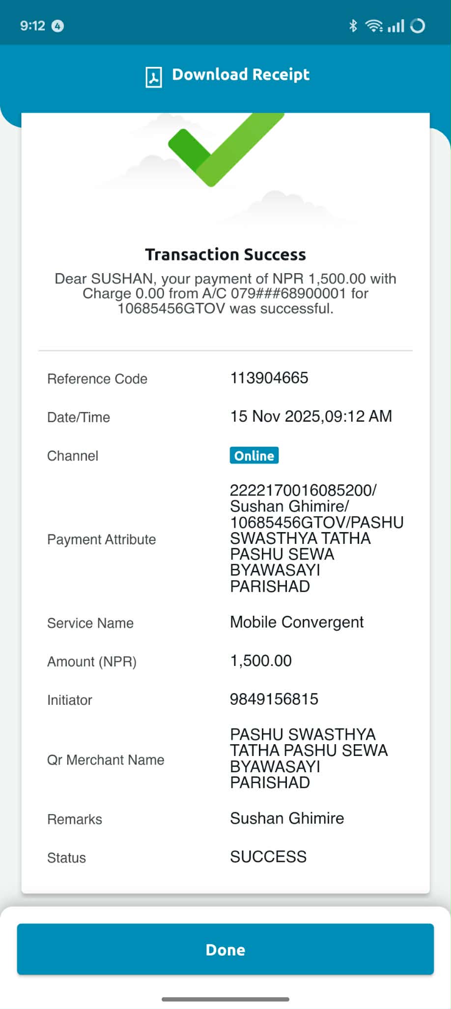Image resolution: width=451 pixels, height=1009 pixels.
Task: Tap the Transaction Success heading
Action: click(225, 254)
